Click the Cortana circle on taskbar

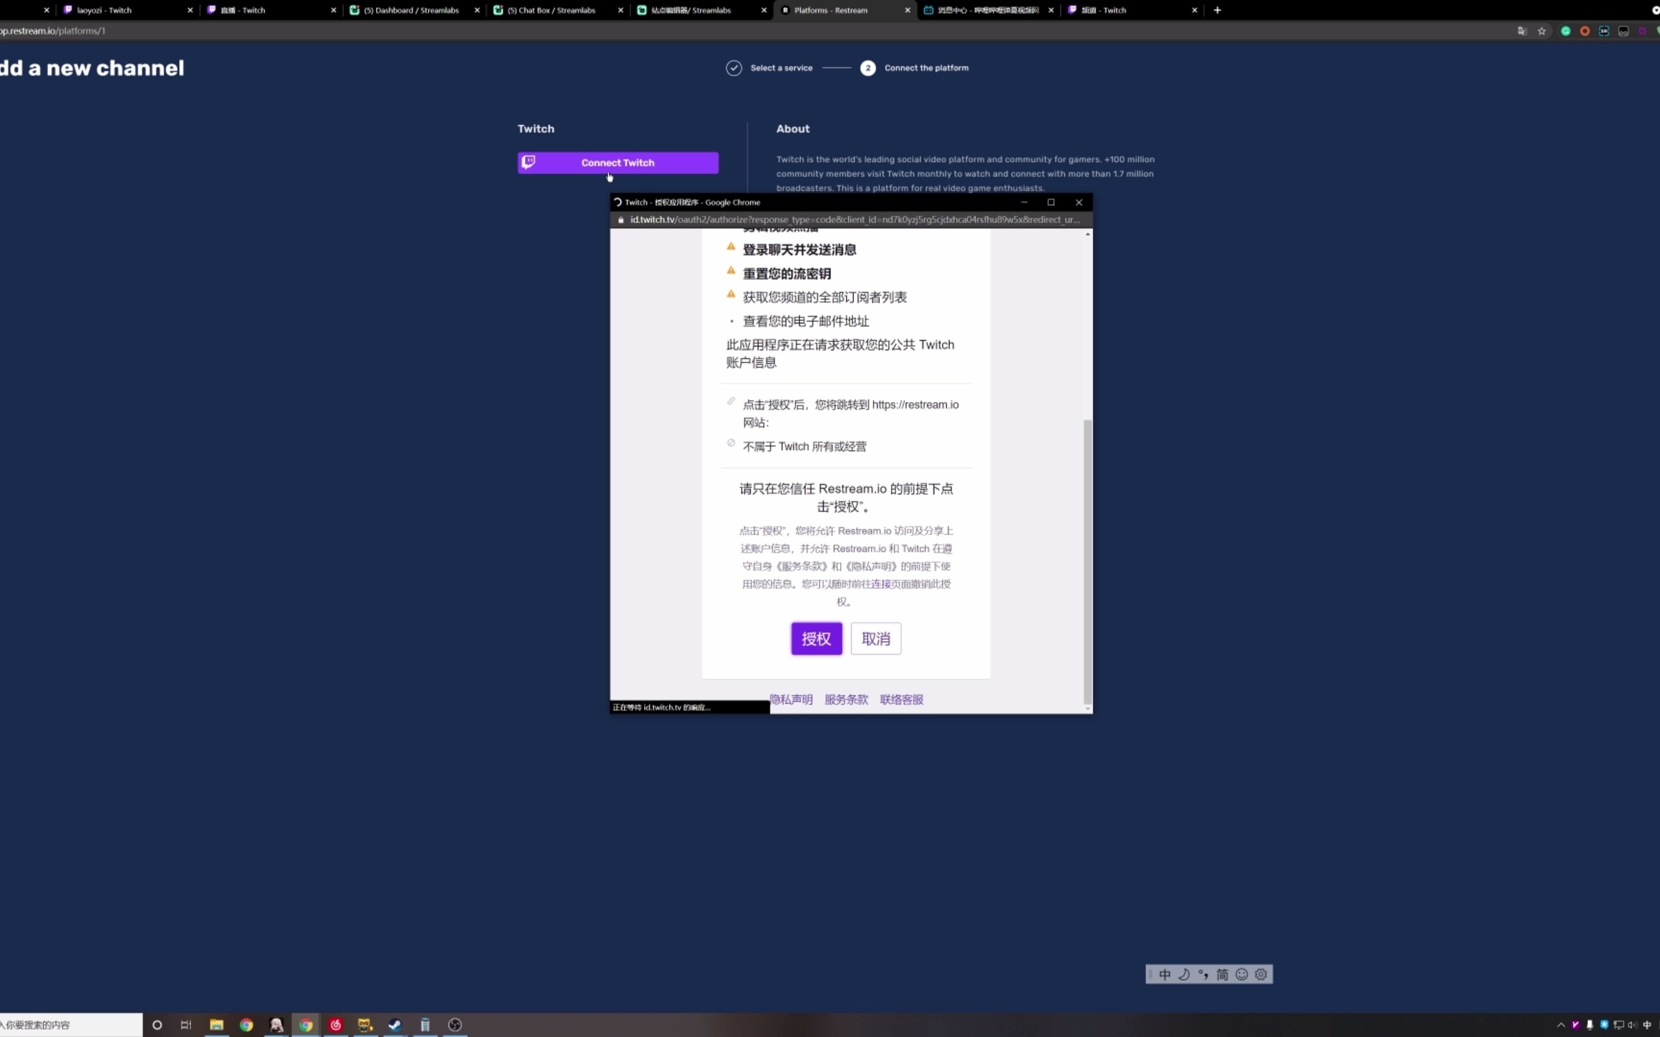pyautogui.click(x=157, y=1025)
